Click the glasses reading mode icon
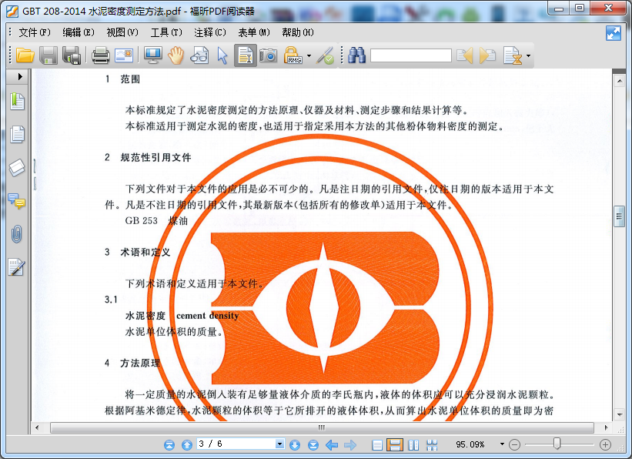 (x=199, y=55)
